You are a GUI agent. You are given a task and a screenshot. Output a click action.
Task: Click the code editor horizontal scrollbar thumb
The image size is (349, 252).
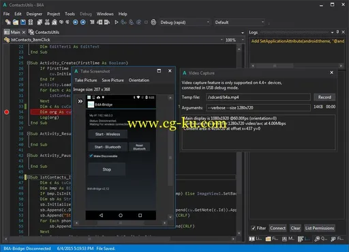tap(89, 239)
